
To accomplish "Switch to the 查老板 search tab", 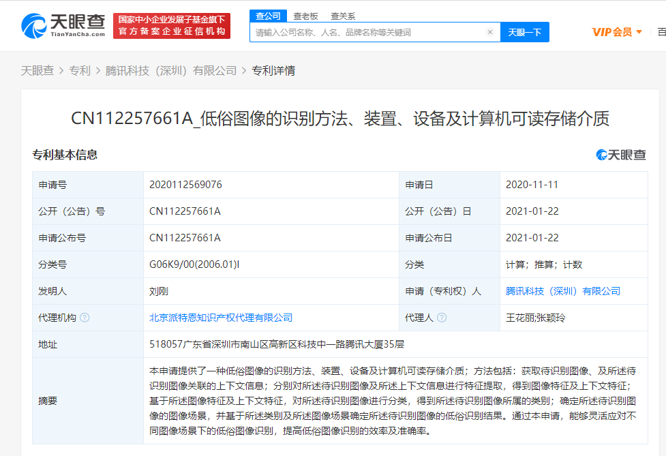I will point(307,15).
